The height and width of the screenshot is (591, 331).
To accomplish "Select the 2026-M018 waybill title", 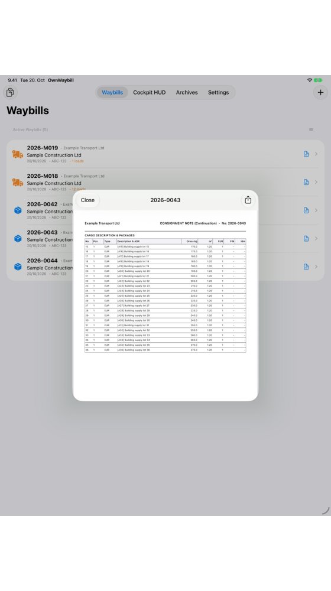I will coord(42,176).
